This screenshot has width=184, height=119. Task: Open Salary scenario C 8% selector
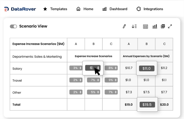(x=111, y=68)
